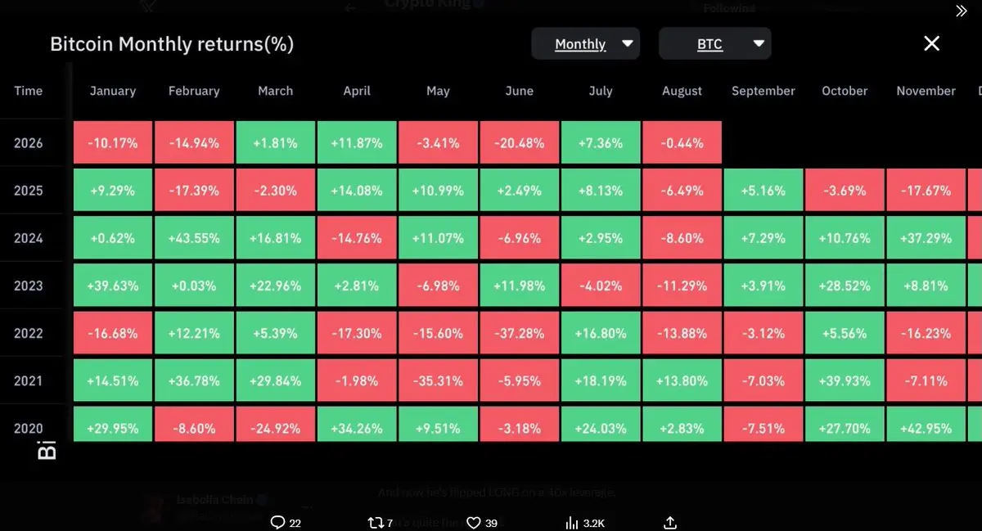Click the -24.92% March 2020 cell
This screenshot has height=531, width=982.
(x=275, y=425)
